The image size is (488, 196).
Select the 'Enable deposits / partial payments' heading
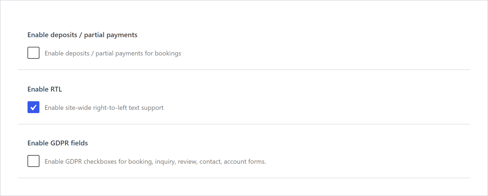[x=82, y=35]
